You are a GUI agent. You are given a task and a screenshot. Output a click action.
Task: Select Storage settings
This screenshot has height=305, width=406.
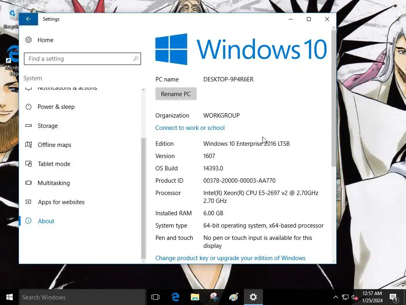[x=48, y=126]
